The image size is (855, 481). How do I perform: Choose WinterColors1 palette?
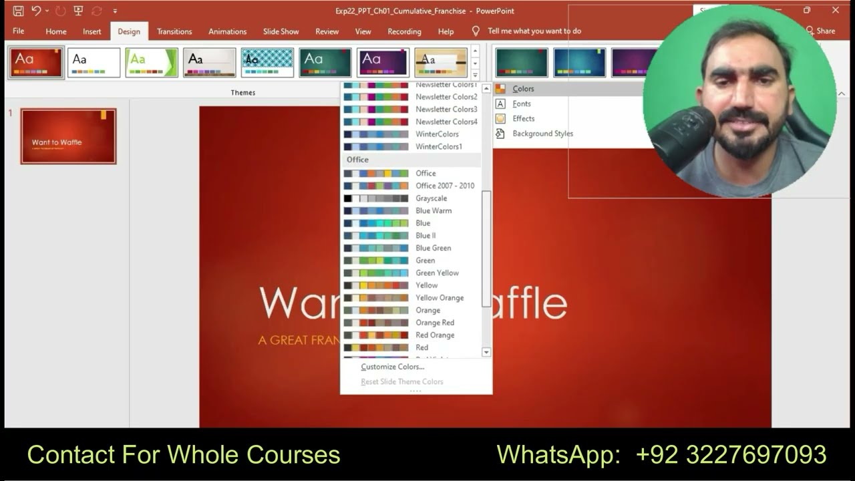tap(411, 146)
